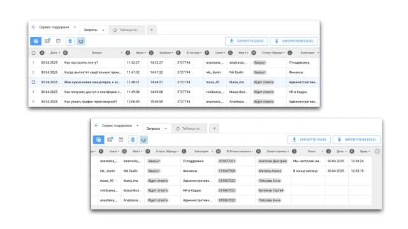
Task: Click Export to Excel in the top window
Action: tap(247, 41)
